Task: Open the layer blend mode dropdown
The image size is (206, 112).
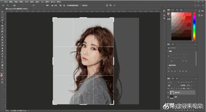Action: coord(173,85)
